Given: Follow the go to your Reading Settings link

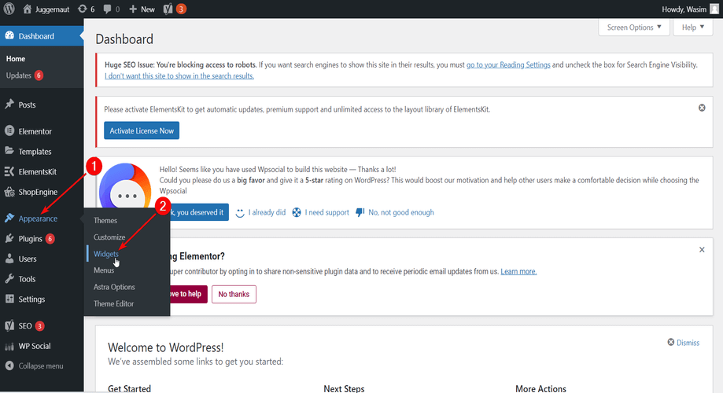Looking at the screenshot, I should (508, 65).
